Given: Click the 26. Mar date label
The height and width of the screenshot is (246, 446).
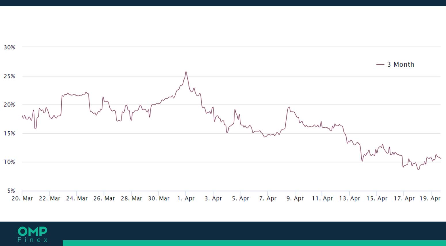Looking at the screenshot, I should 104,199.
